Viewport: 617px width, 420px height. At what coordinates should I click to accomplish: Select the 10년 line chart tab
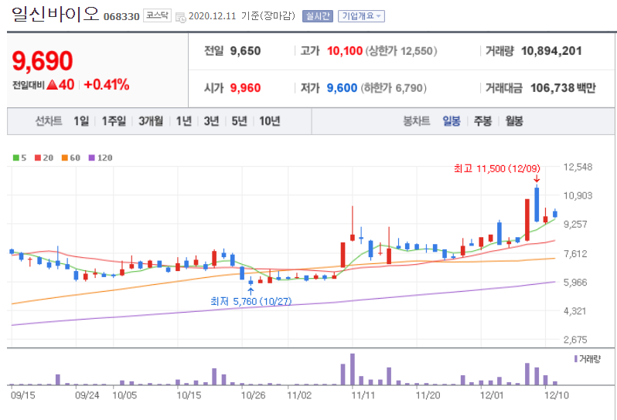[x=270, y=121]
